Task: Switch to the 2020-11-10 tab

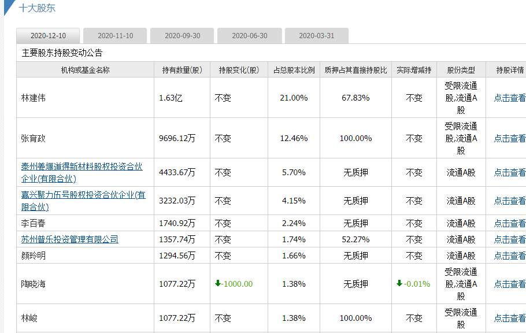Action: click(x=115, y=36)
